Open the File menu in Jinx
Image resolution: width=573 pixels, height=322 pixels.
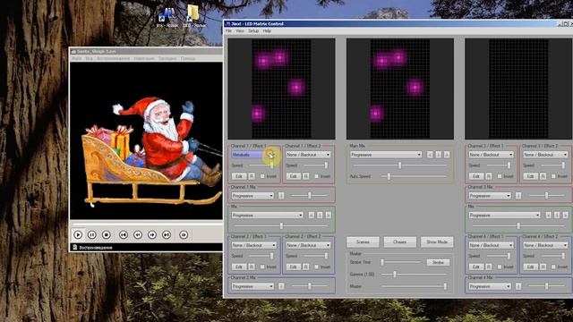228,31
